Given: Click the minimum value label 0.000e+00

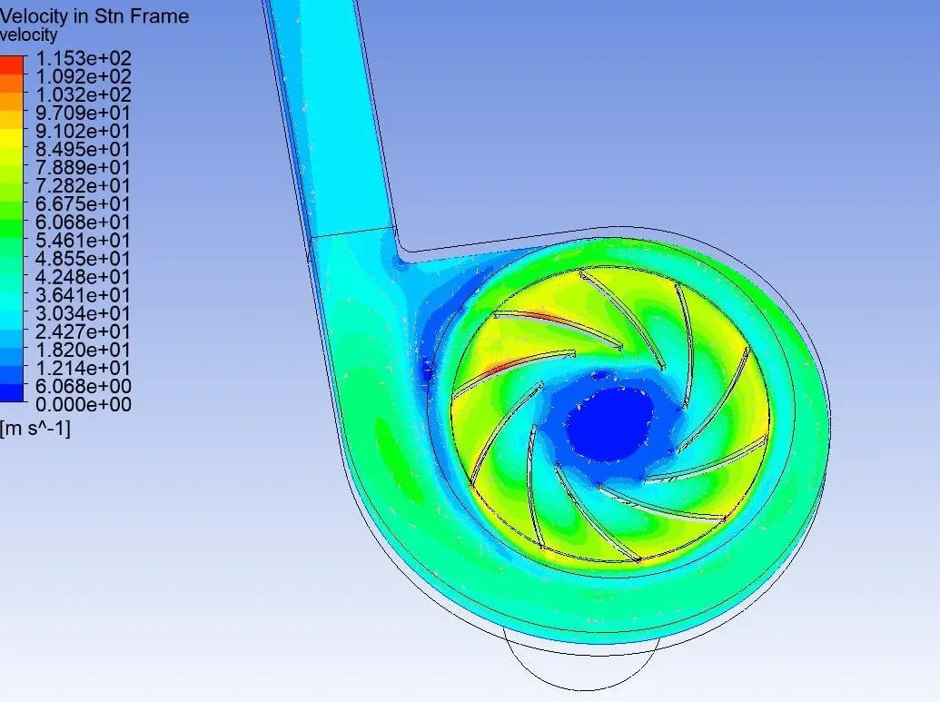Looking at the screenshot, I should point(83,404).
